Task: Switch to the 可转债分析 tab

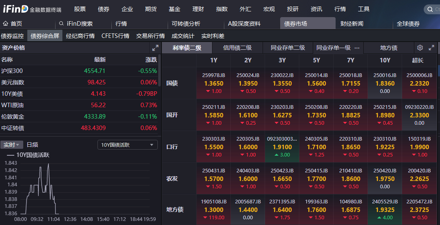Action: pyautogui.click(x=196, y=24)
